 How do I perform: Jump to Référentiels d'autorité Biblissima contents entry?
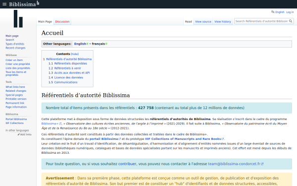tap(69, 59)
